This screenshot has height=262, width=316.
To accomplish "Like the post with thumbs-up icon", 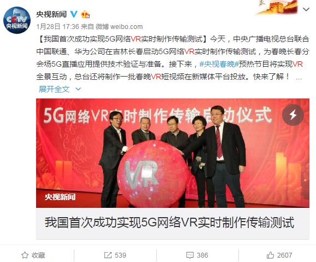I will point(270,255).
